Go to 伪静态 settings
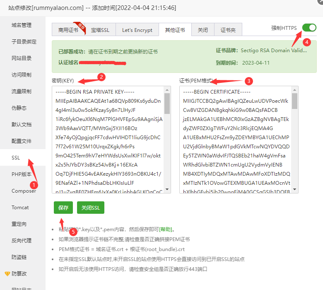Screen dimensions: 323x290 click(x=19, y=108)
